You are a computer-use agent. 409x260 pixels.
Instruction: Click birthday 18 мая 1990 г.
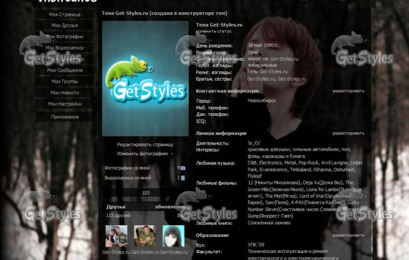click(263, 45)
